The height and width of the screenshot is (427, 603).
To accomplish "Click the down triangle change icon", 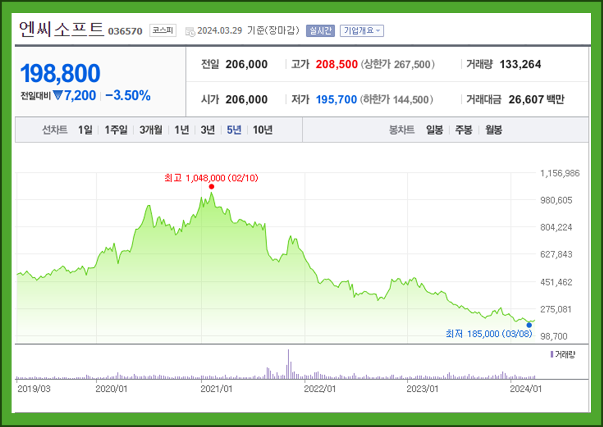I will 58,95.
